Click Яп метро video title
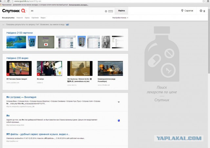The height and width of the screenshot is (148, 210). [40, 79]
